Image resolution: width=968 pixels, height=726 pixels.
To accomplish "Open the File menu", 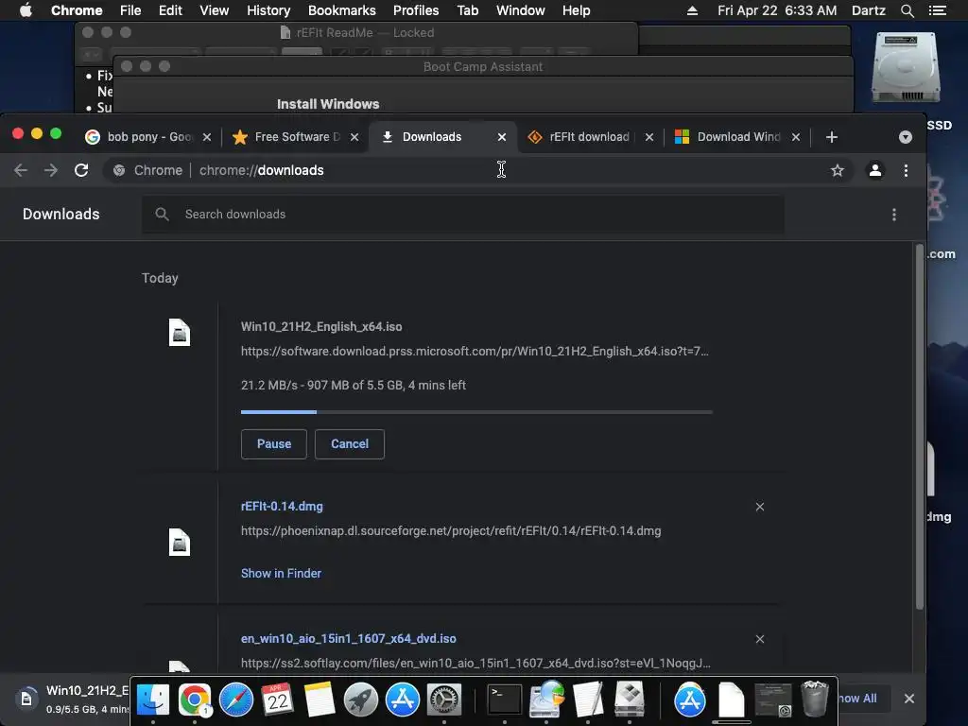I will (x=130, y=10).
